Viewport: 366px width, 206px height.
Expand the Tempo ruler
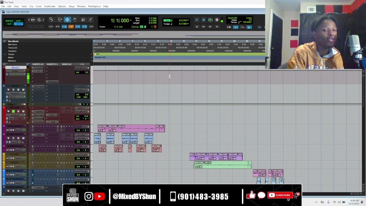pyautogui.click(x=5, y=54)
